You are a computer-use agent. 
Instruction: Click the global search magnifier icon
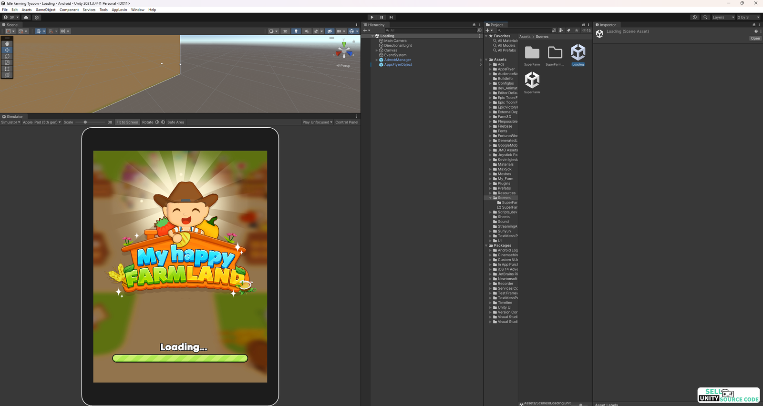pos(705,17)
